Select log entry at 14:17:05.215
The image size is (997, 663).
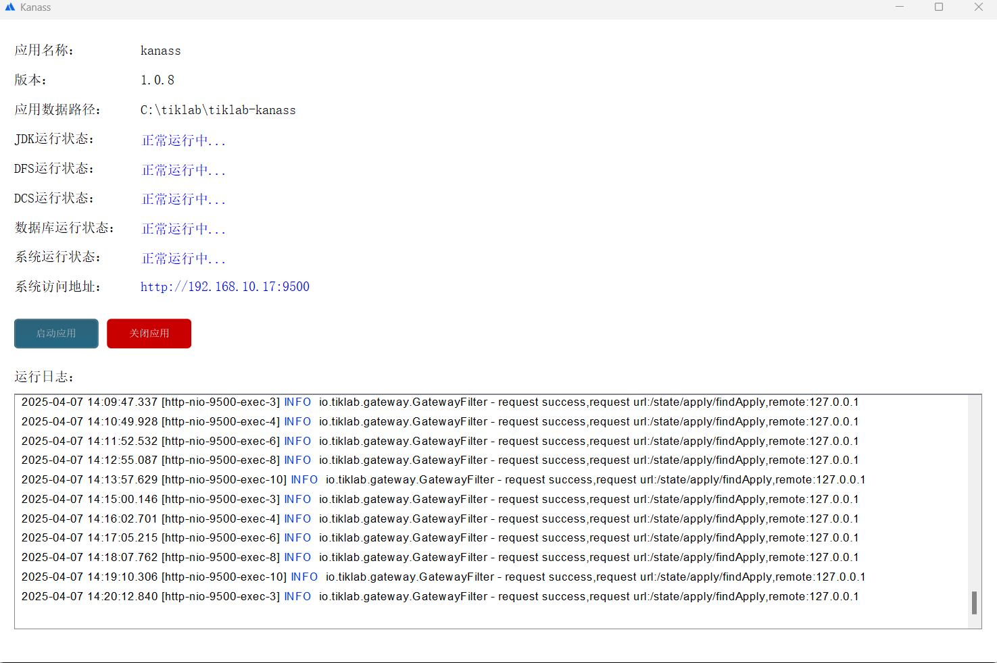[440, 538]
